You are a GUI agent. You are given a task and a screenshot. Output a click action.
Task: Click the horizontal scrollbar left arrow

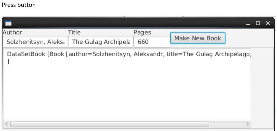pyautogui.click(x=6, y=124)
